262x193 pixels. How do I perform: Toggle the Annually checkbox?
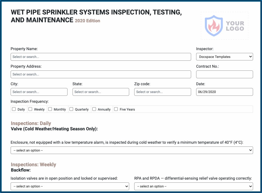click(94, 109)
